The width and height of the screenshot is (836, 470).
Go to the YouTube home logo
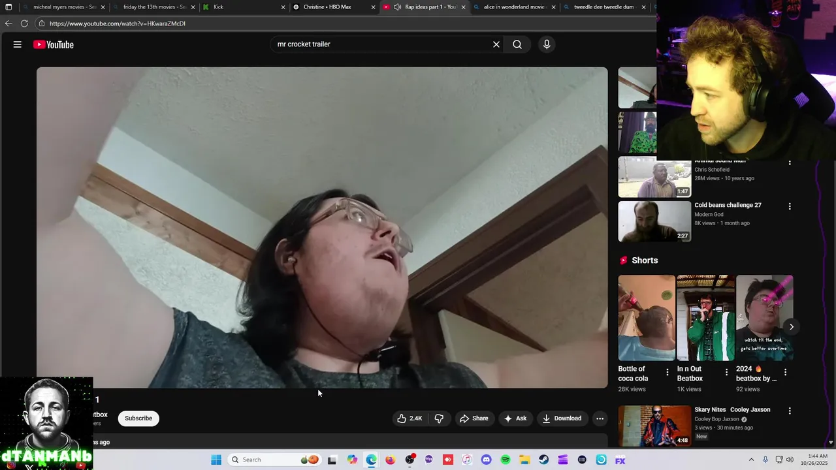pos(54,44)
